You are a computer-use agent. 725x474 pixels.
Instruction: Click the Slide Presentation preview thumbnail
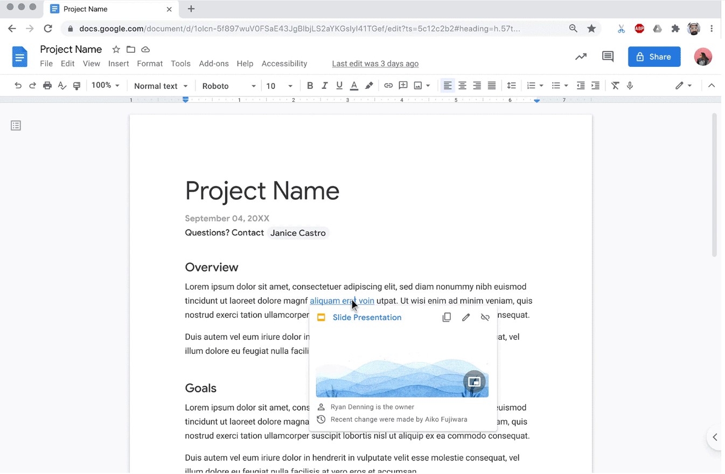coord(402,377)
